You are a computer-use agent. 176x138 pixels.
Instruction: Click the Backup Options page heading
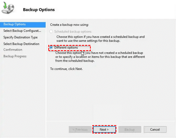39,10
